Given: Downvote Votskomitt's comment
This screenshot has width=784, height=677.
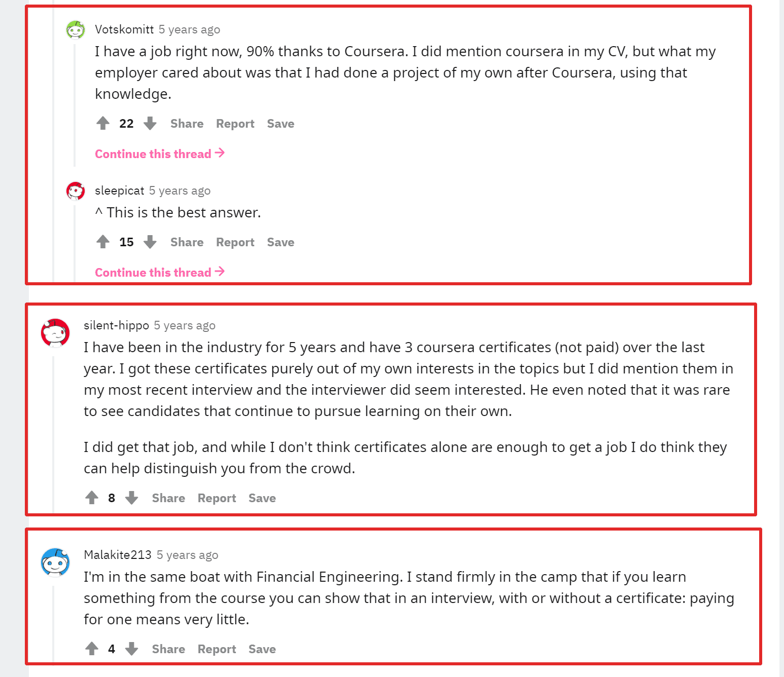Looking at the screenshot, I should click(150, 123).
